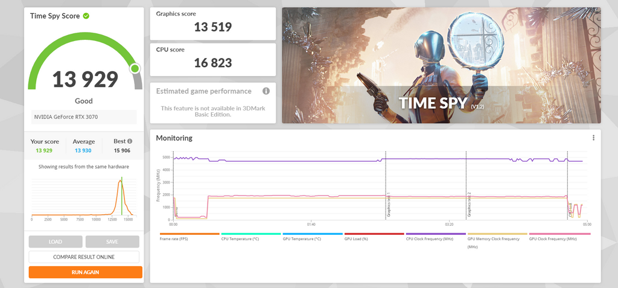Click the CPU test marker line on chart
This screenshot has width=618, height=288.
(567, 185)
